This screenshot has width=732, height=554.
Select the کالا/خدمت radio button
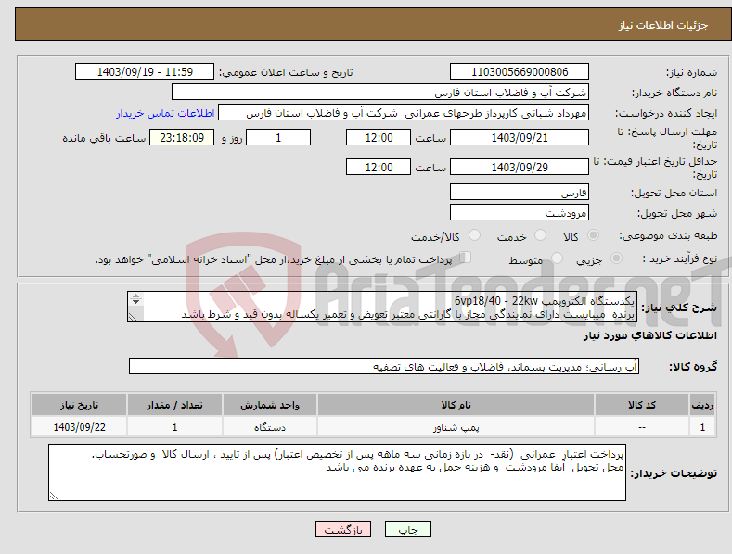(x=474, y=235)
